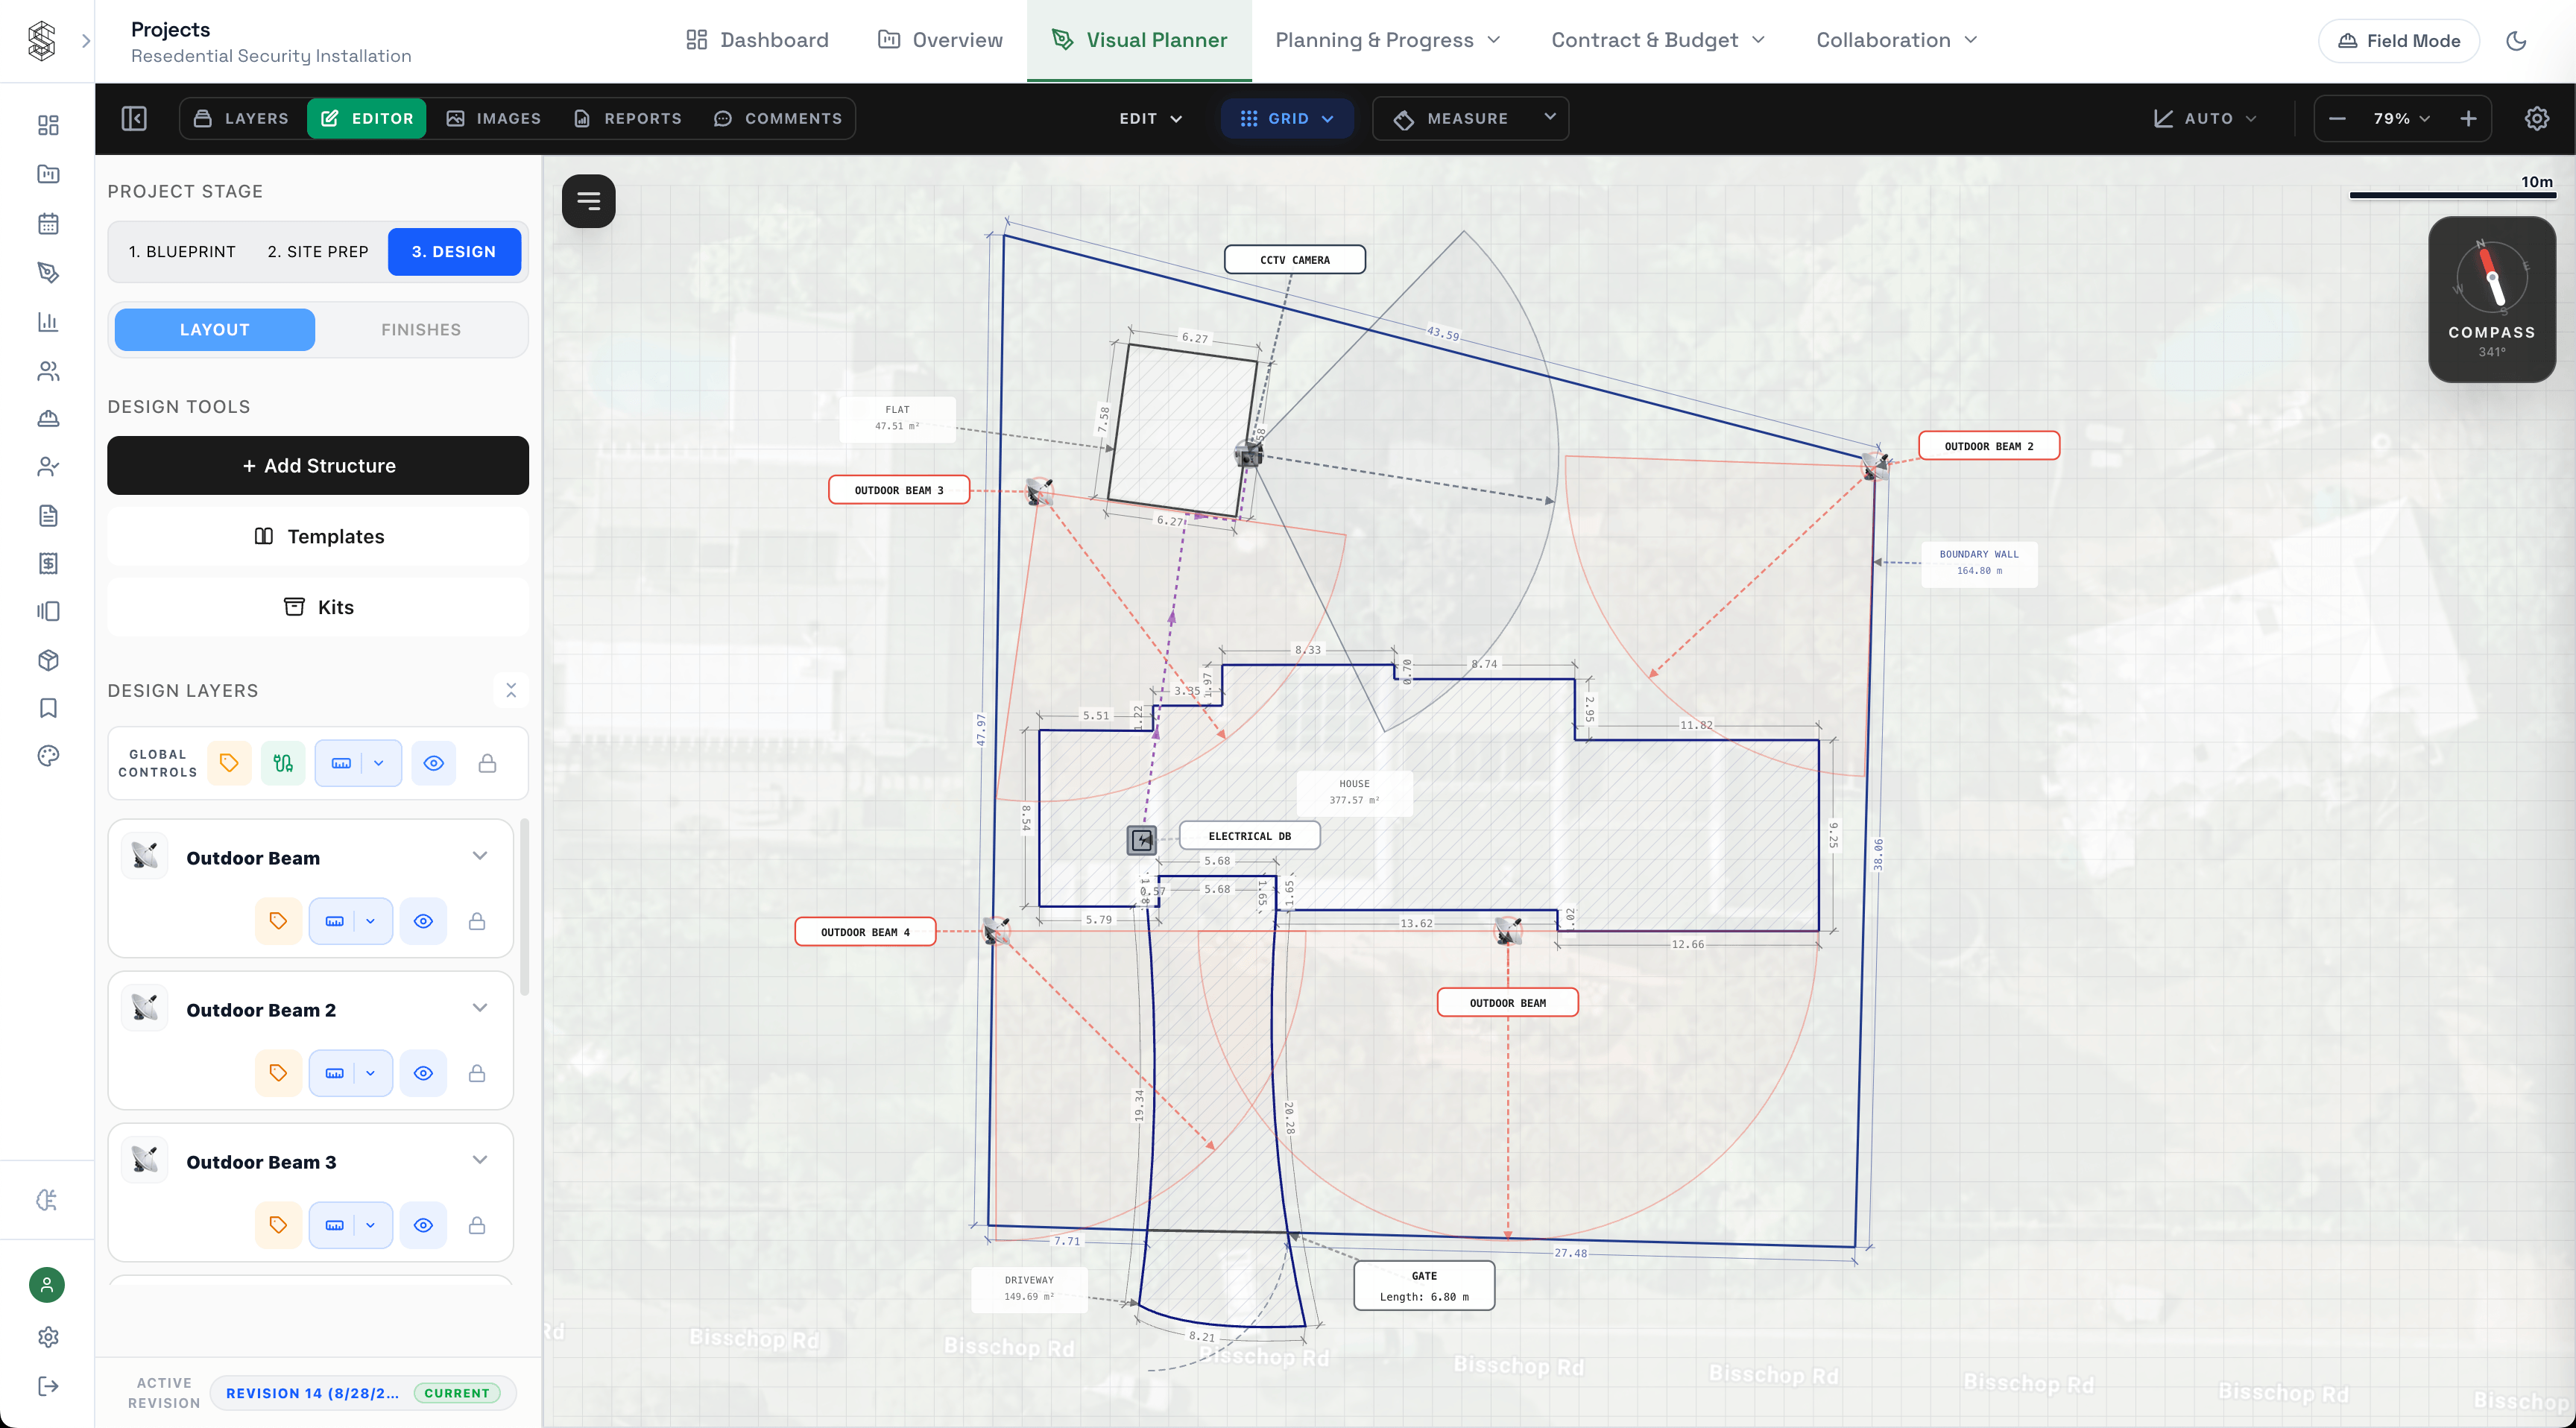Open Kits

pos(318,607)
